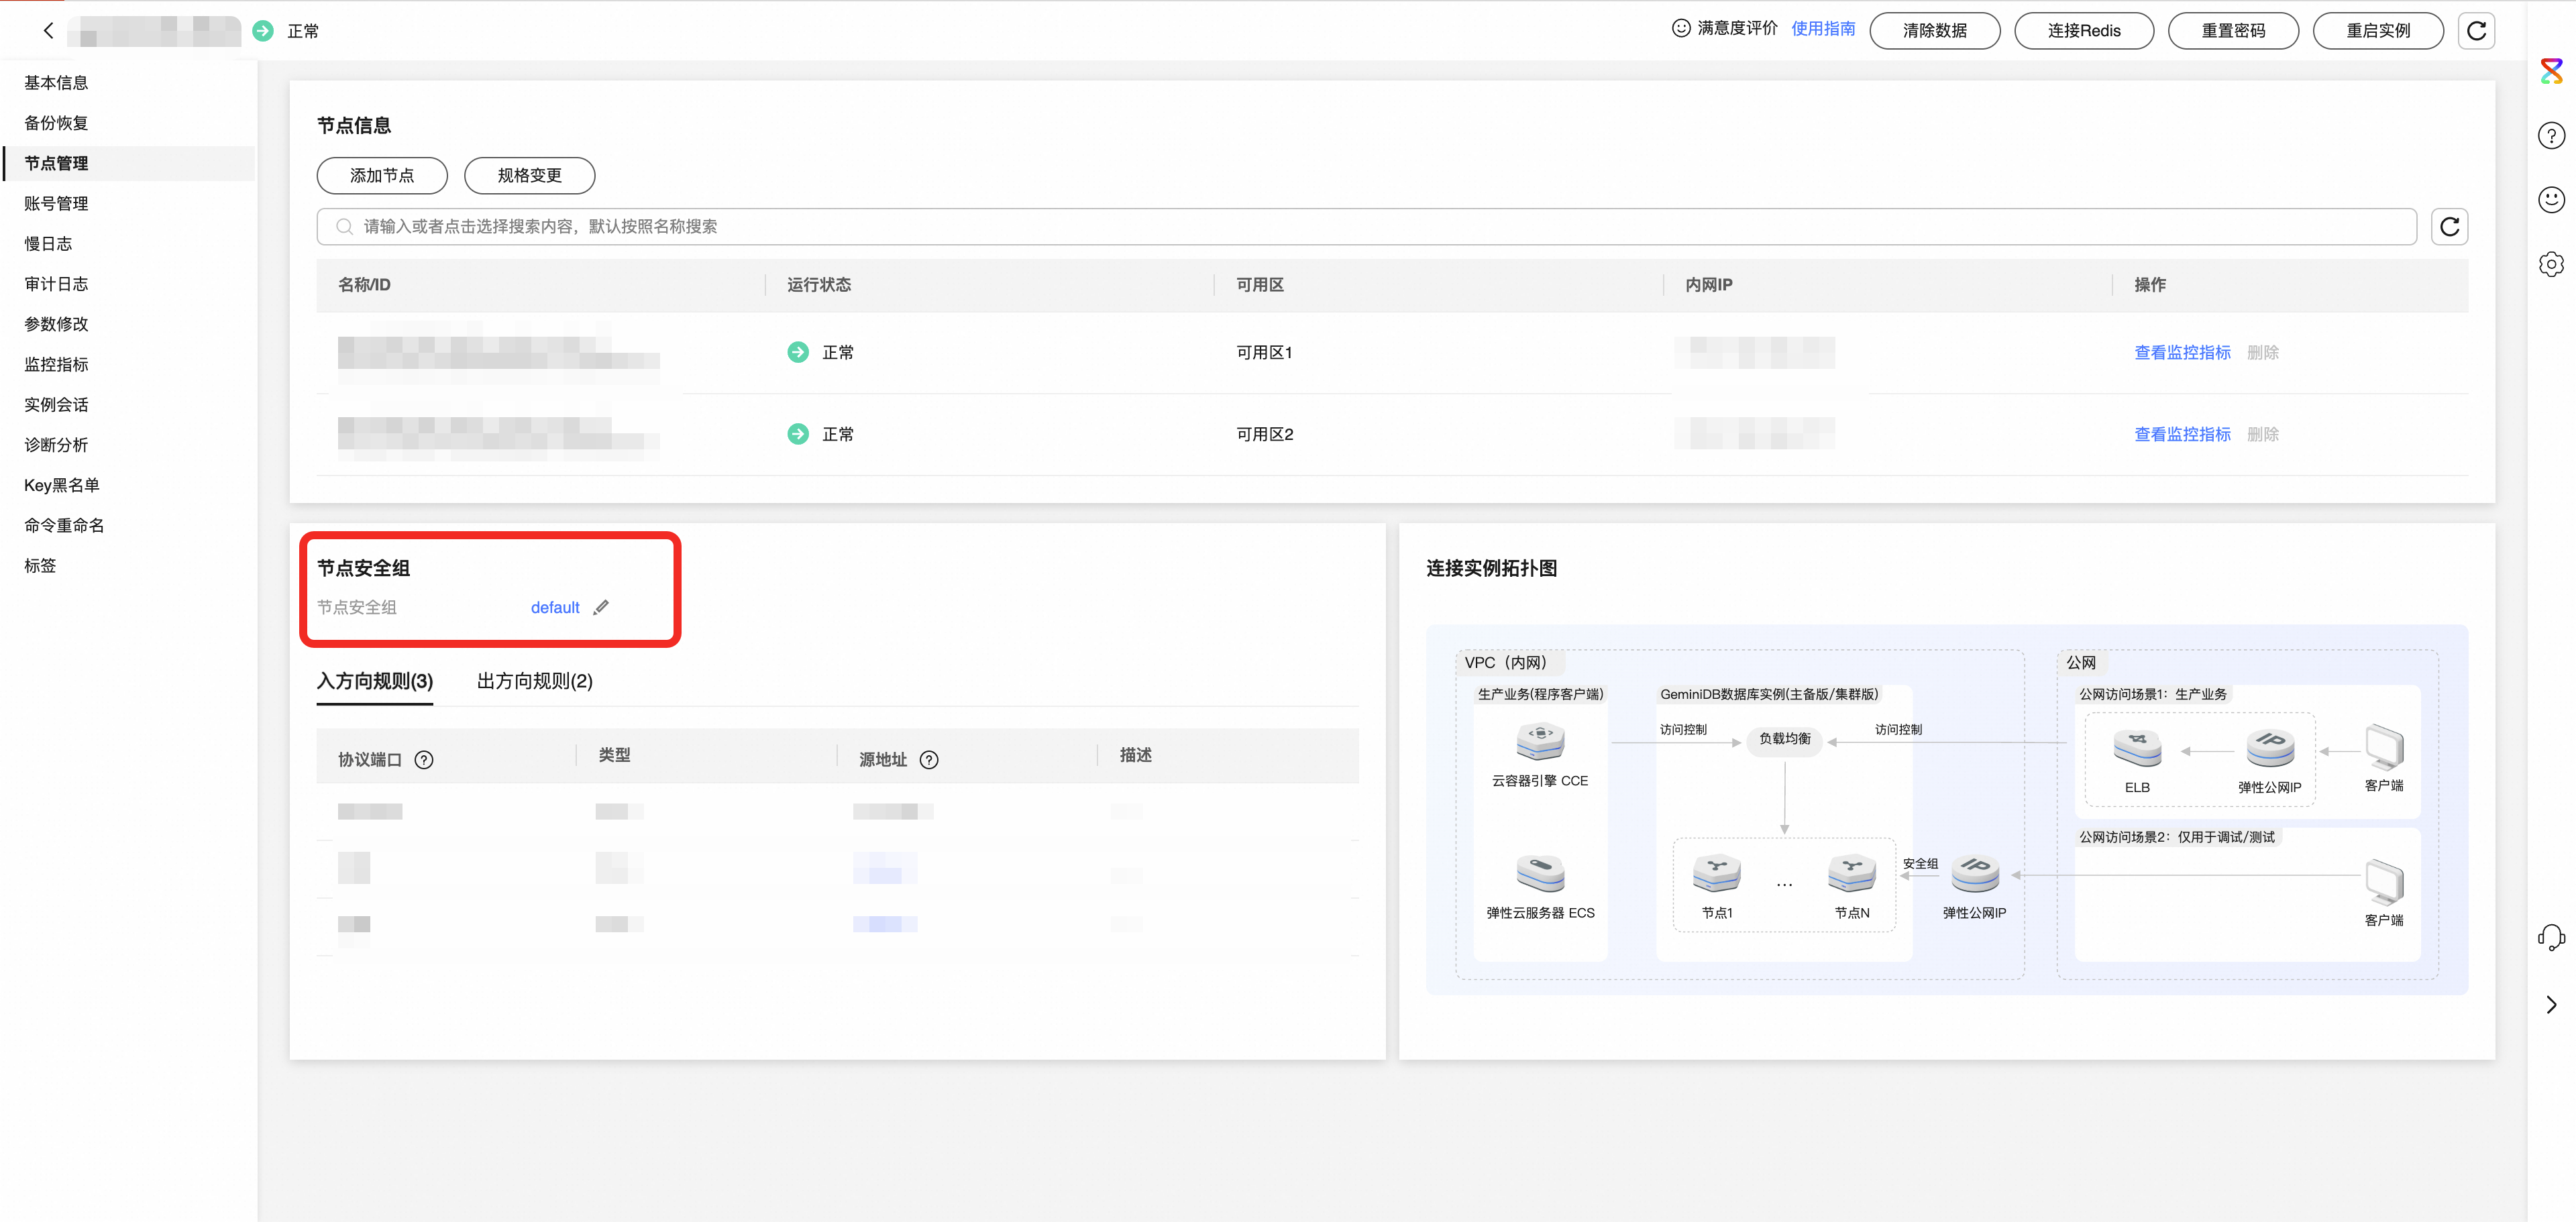Screen dimensions: 2576x1222
Task: Click the back arrow icon
Action: [48, 31]
